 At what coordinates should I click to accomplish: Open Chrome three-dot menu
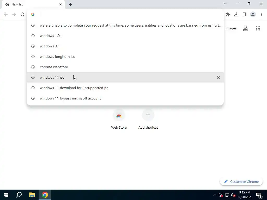coord(261,15)
